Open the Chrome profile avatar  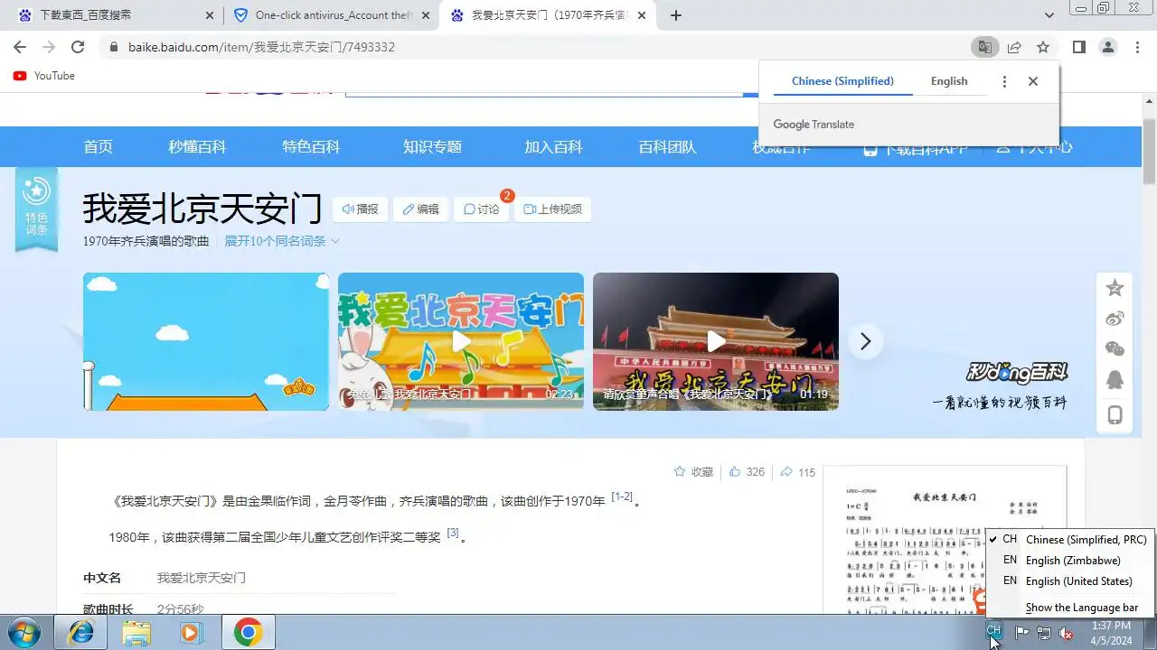(x=1108, y=47)
